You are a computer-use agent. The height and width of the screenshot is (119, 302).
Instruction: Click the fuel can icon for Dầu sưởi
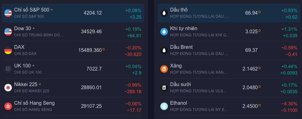164,88
